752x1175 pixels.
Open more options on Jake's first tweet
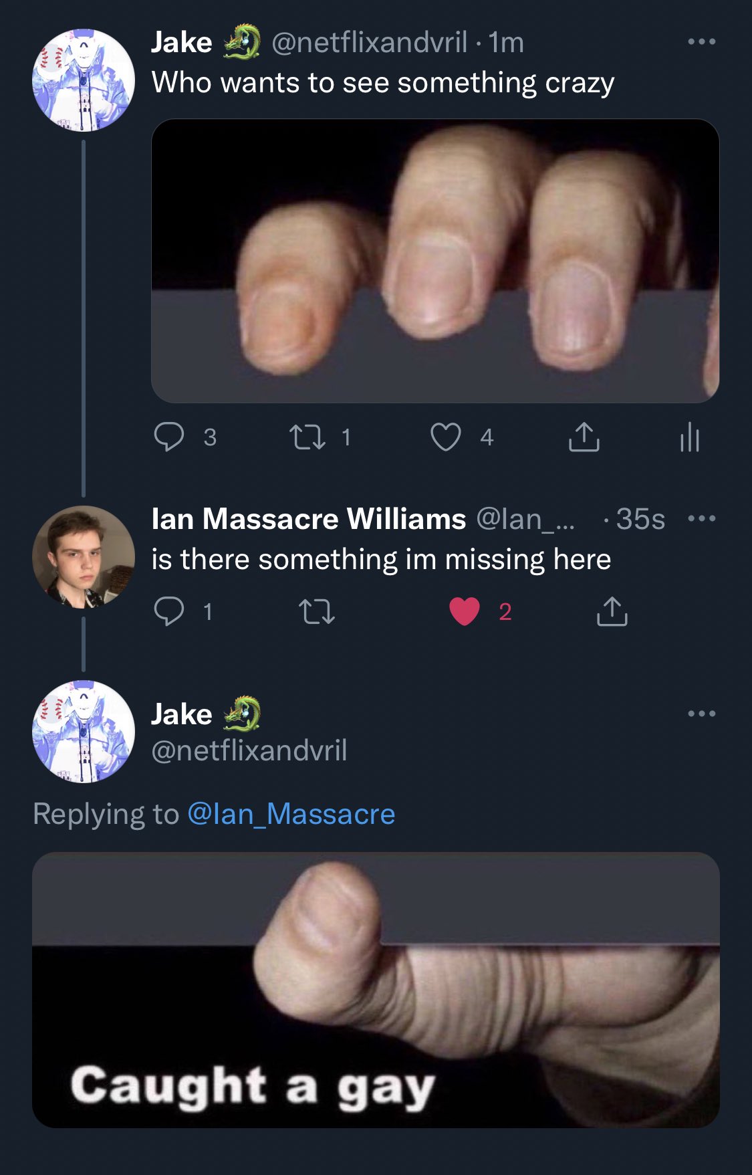coord(701,42)
